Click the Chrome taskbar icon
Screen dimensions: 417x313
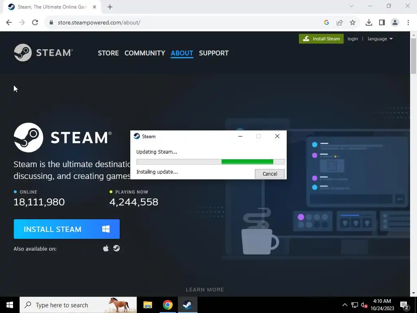click(167, 305)
